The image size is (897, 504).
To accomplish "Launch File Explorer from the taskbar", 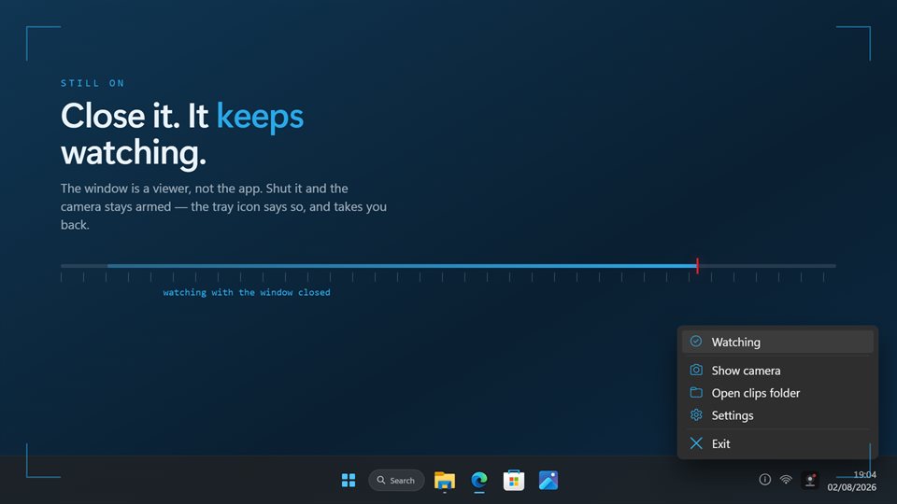I will click(x=445, y=481).
